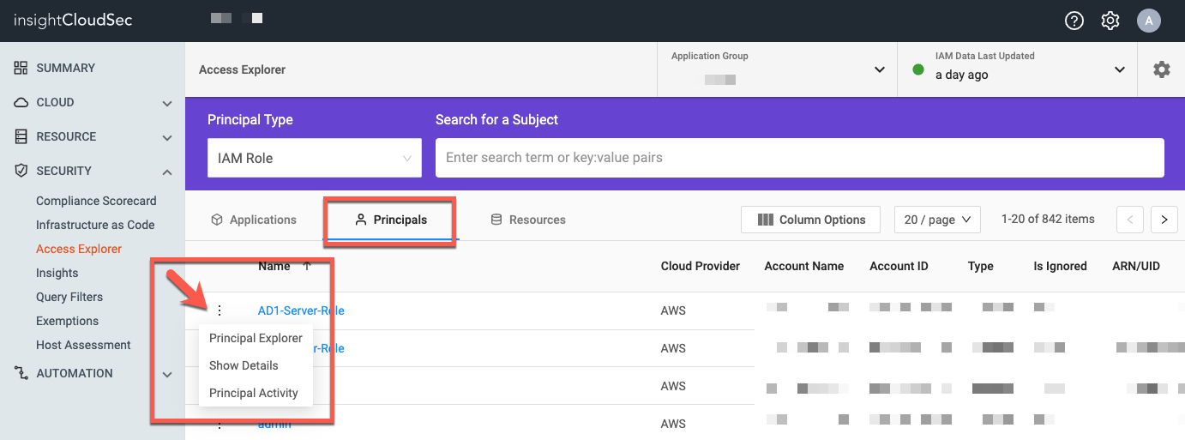The image size is (1185, 440).
Task: Choose Principal Activity from context menu
Action: tap(254, 393)
